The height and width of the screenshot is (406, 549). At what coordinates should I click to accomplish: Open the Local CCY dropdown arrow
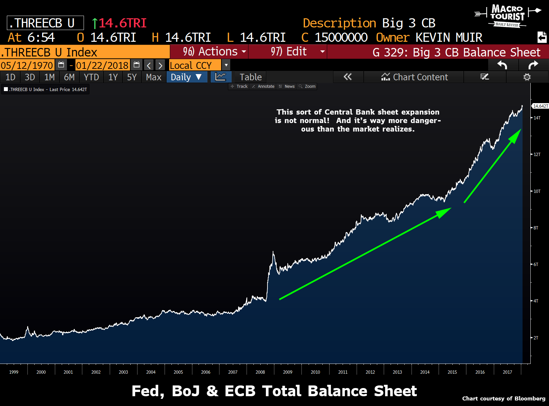coord(226,65)
